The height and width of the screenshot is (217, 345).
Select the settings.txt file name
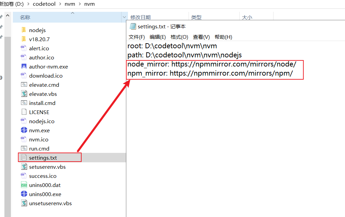point(43,158)
